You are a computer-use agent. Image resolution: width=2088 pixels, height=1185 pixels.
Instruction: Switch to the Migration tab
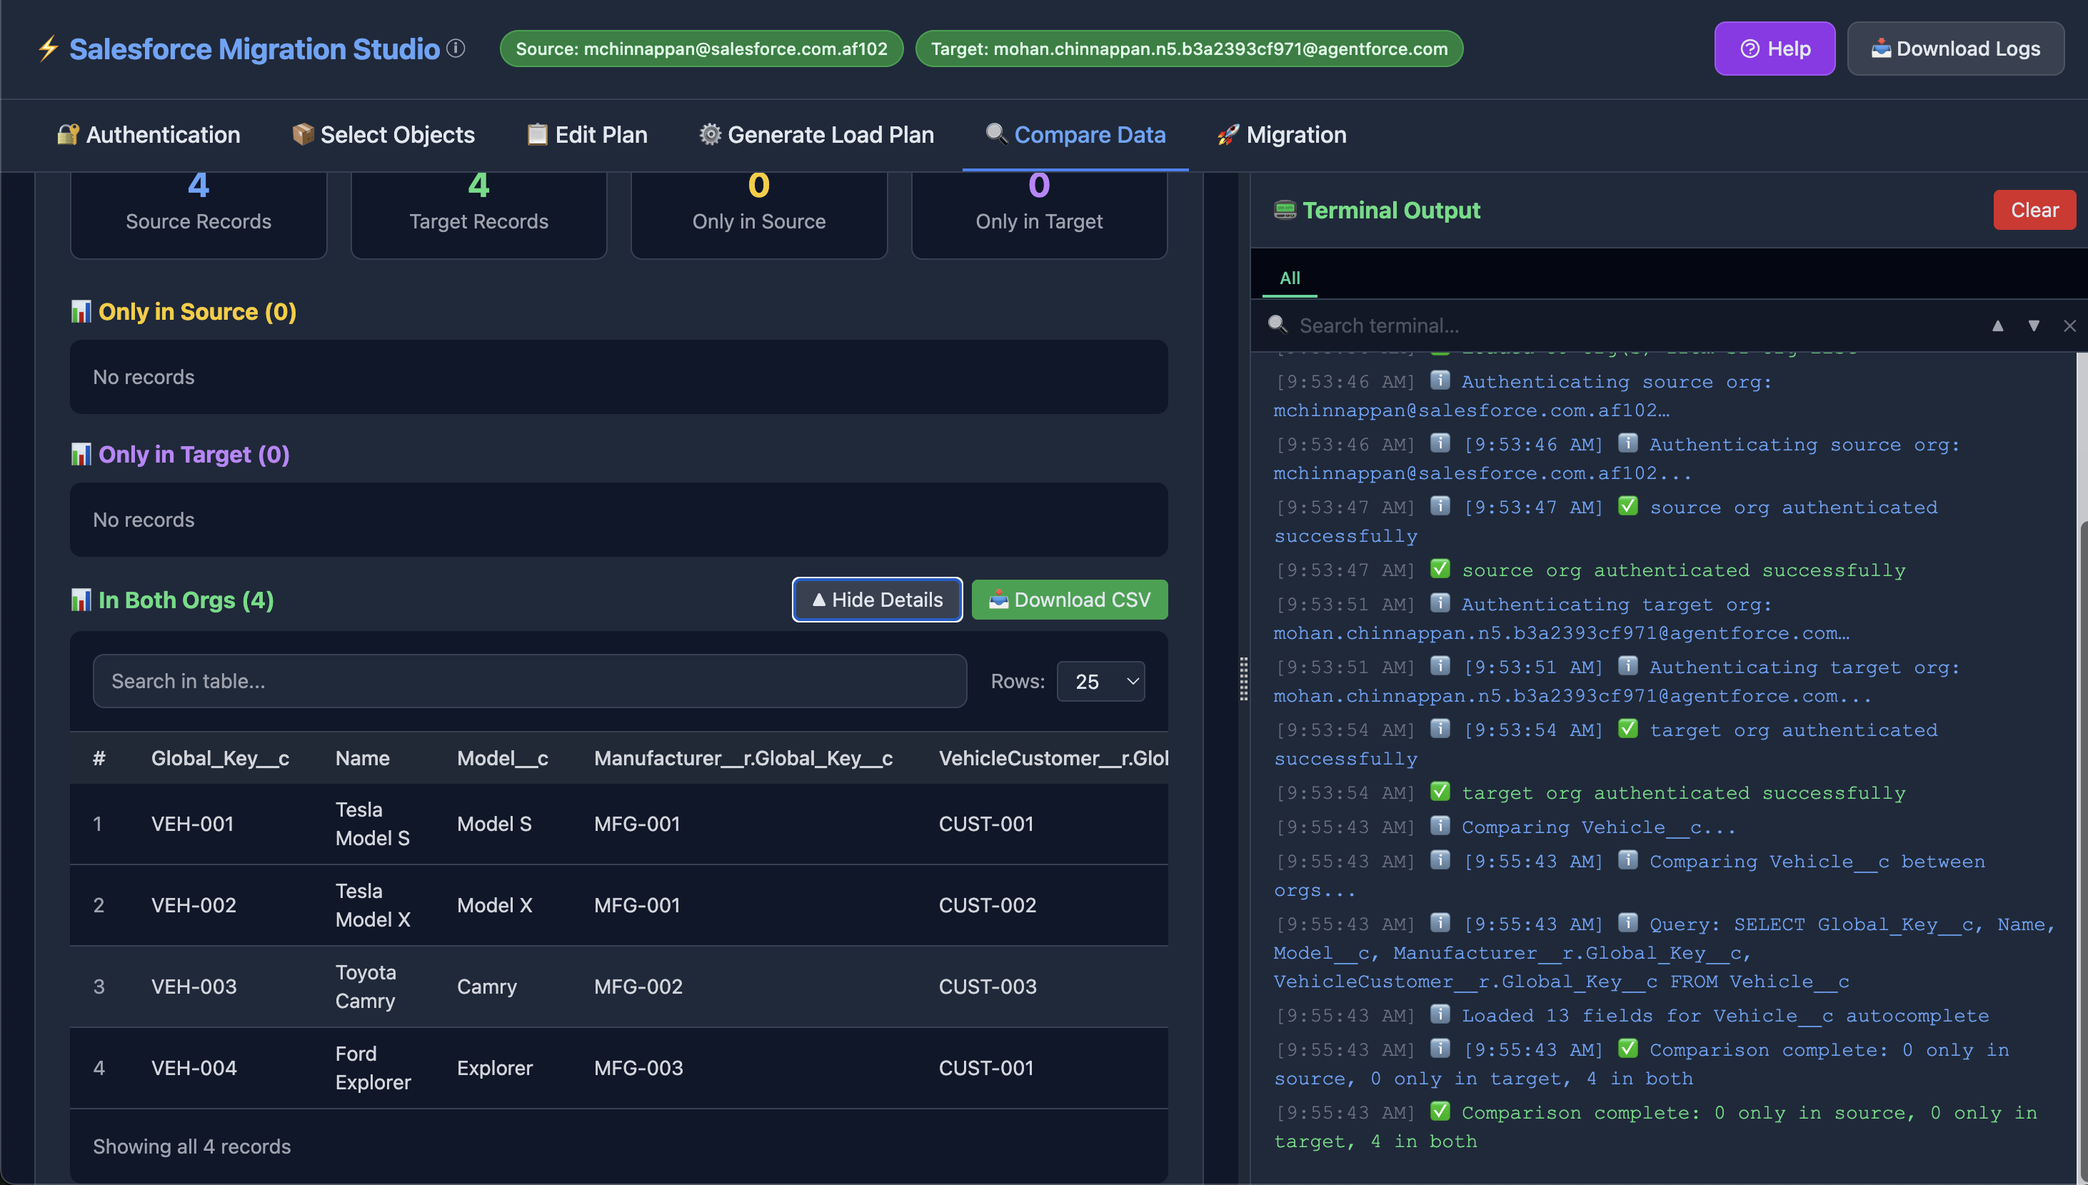[1281, 134]
